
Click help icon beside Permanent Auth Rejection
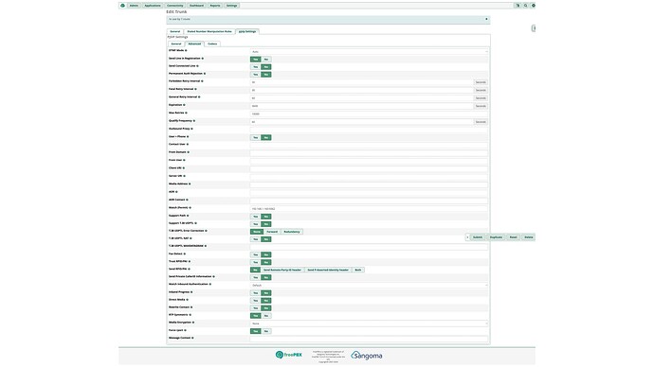click(x=205, y=73)
